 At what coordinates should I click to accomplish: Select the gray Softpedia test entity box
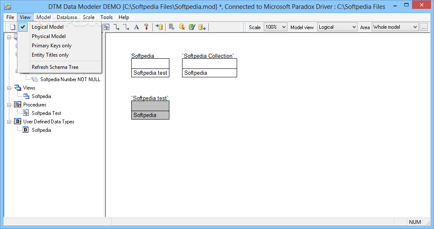[x=150, y=110]
